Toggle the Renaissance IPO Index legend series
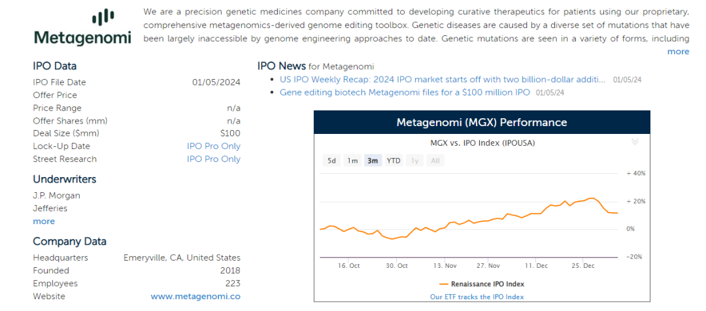This screenshot has width=706, height=311. point(482,284)
